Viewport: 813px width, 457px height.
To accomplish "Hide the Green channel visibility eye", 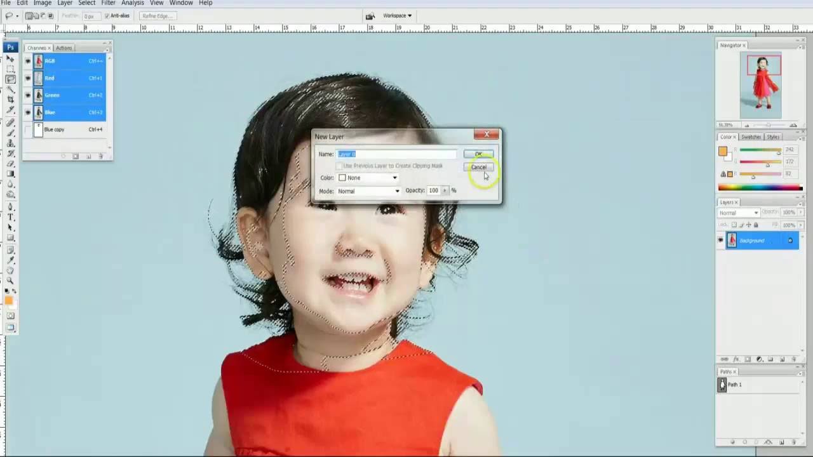I will (x=27, y=95).
